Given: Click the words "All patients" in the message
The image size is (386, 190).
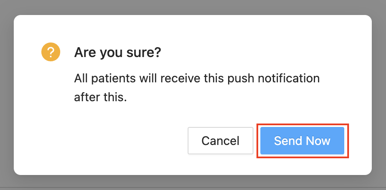Looking at the screenshot, I should 97,79.
